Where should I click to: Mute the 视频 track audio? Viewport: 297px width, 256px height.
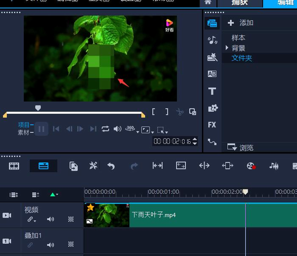click(50, 219)
